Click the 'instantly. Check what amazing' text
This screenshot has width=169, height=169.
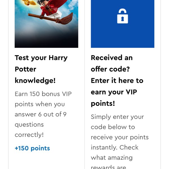pos(115,152)
